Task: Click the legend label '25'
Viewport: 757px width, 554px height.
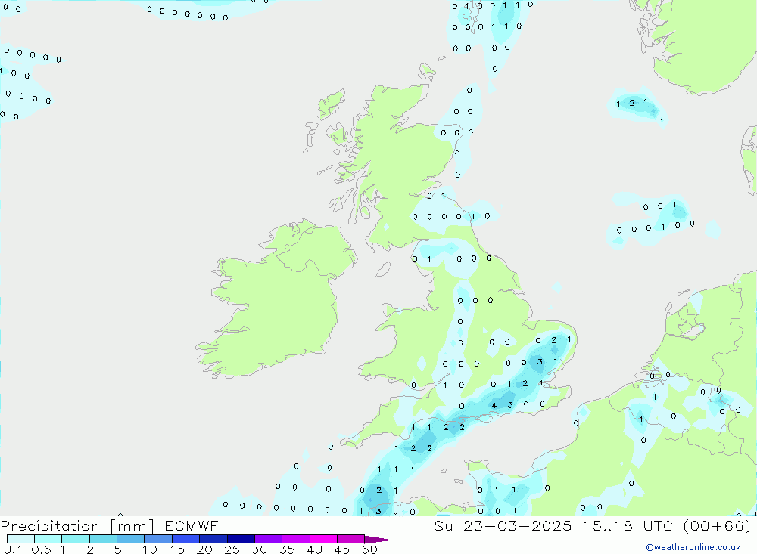Action: [x=232, y=549]
